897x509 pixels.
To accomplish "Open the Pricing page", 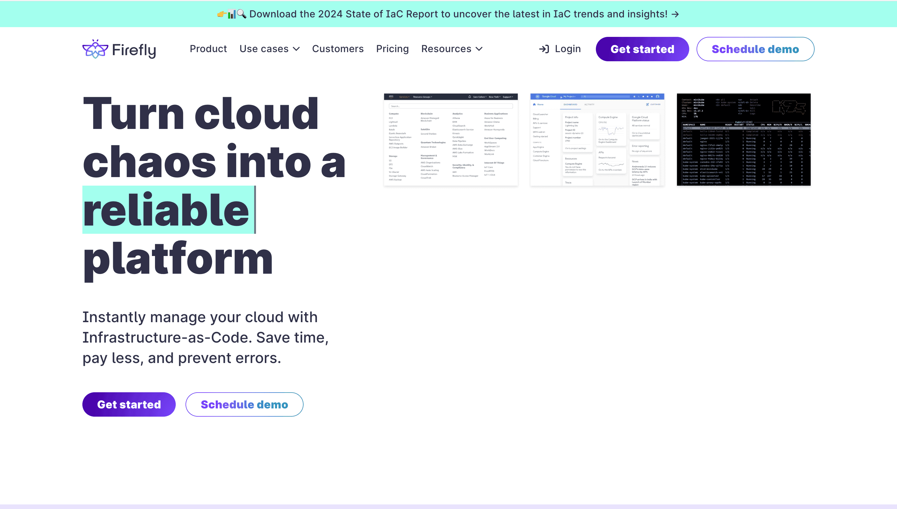I will 392,49.
